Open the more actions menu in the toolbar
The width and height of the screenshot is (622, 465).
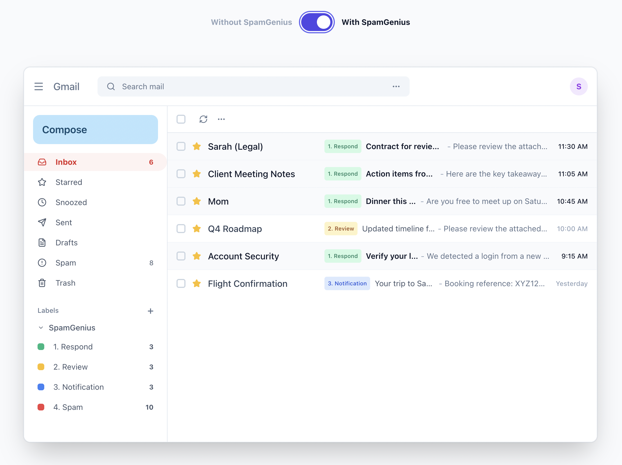[x=221, y=119]
